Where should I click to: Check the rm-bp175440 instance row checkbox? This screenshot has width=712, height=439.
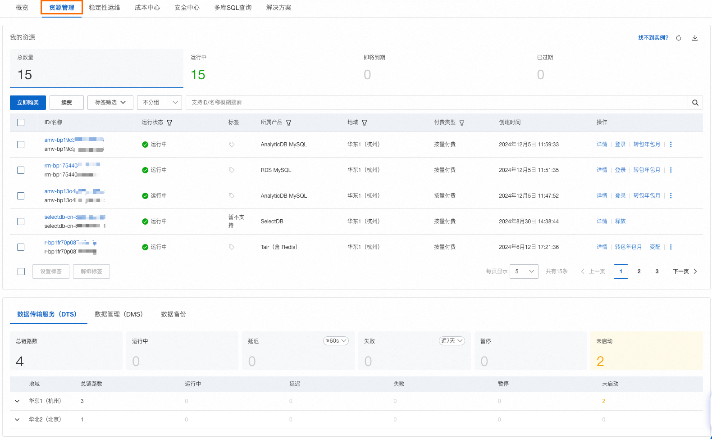[x=21, y=170]
